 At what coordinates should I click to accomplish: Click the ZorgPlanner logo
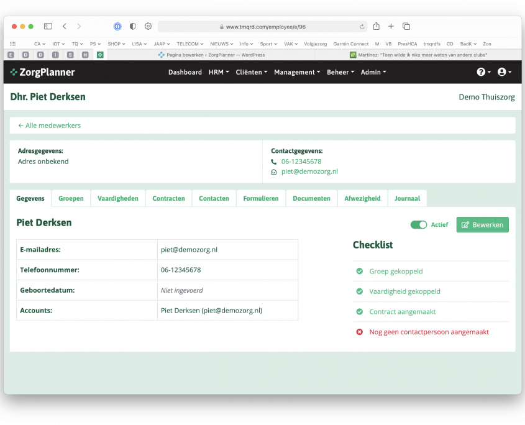(x=42, y=72)
